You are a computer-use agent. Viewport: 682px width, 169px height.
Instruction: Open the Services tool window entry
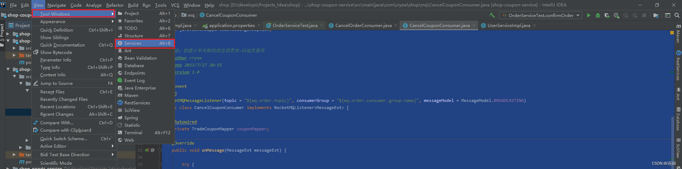[145, 43]
